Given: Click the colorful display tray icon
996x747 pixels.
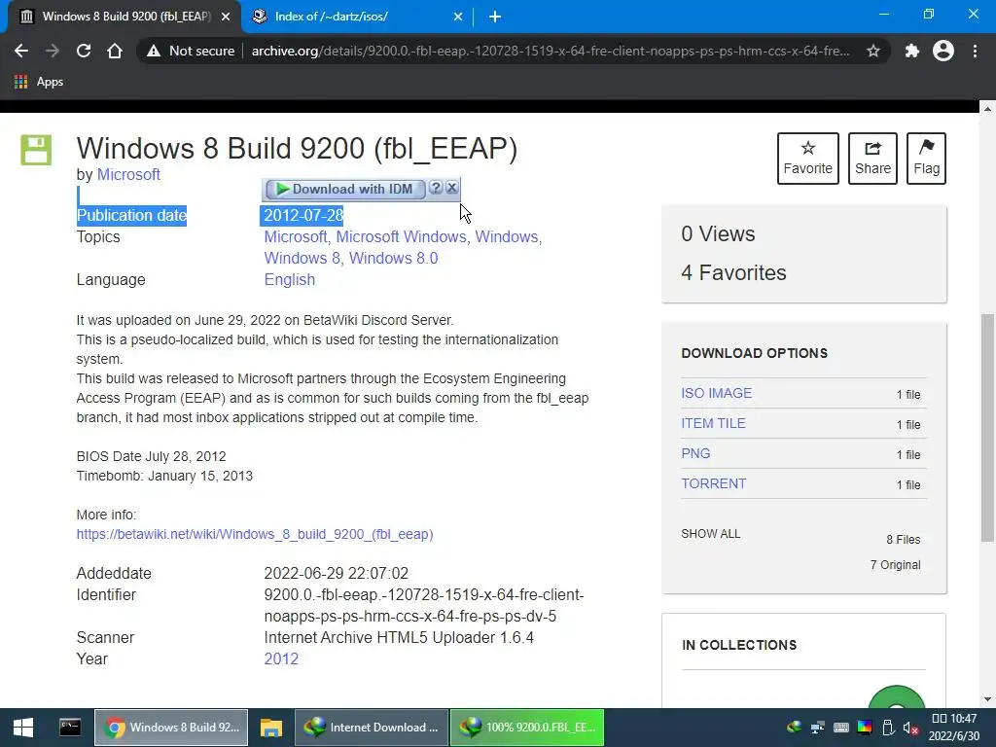Looking at the screenshot, I should coord(865,728).
